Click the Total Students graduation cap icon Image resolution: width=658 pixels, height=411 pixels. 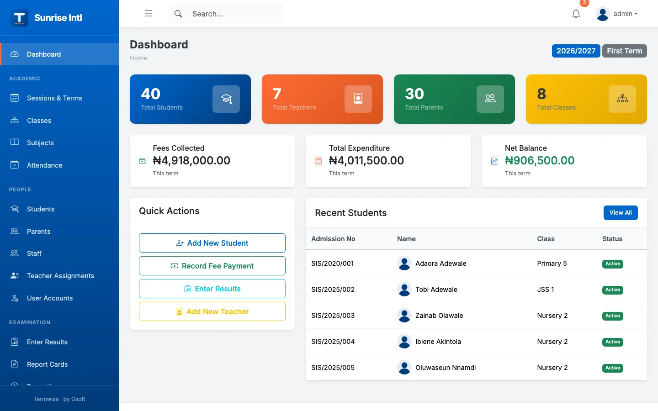[226, 99]
